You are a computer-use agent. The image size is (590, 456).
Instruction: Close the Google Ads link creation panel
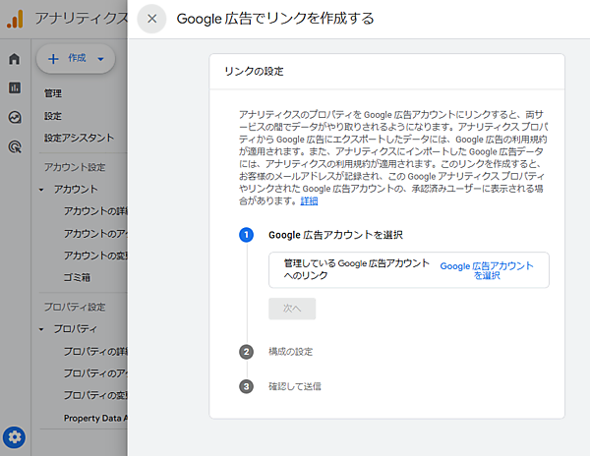151,19
